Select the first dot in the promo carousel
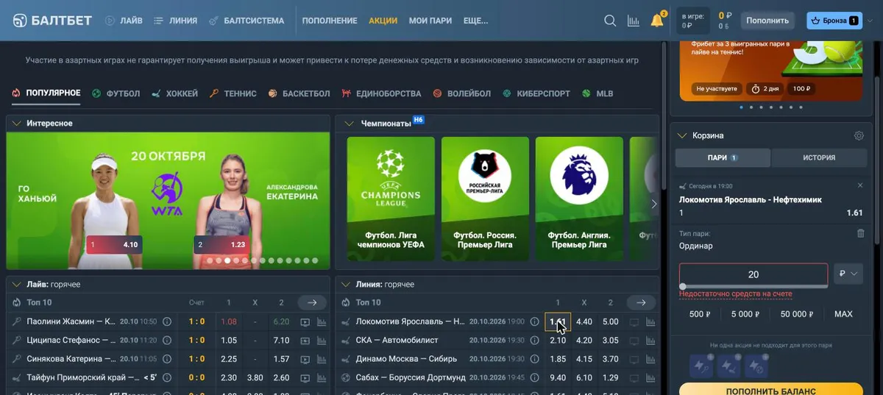883x395 pixels. click(741, 107)
